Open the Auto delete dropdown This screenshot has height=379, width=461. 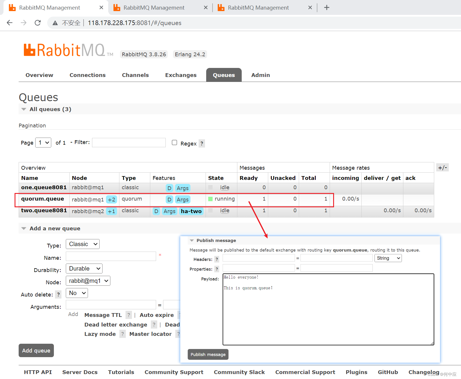(77, 293)
